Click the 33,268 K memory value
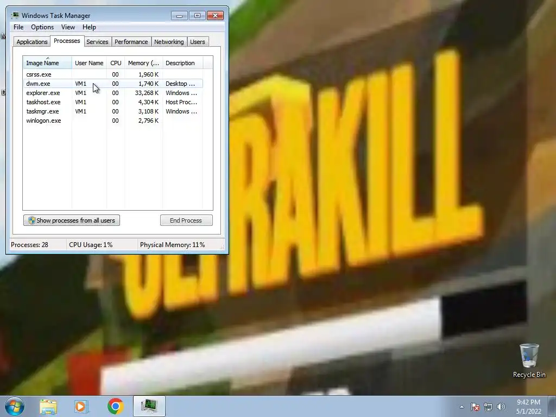Viewport: 556px width, 417px height. tap(147, 93)
